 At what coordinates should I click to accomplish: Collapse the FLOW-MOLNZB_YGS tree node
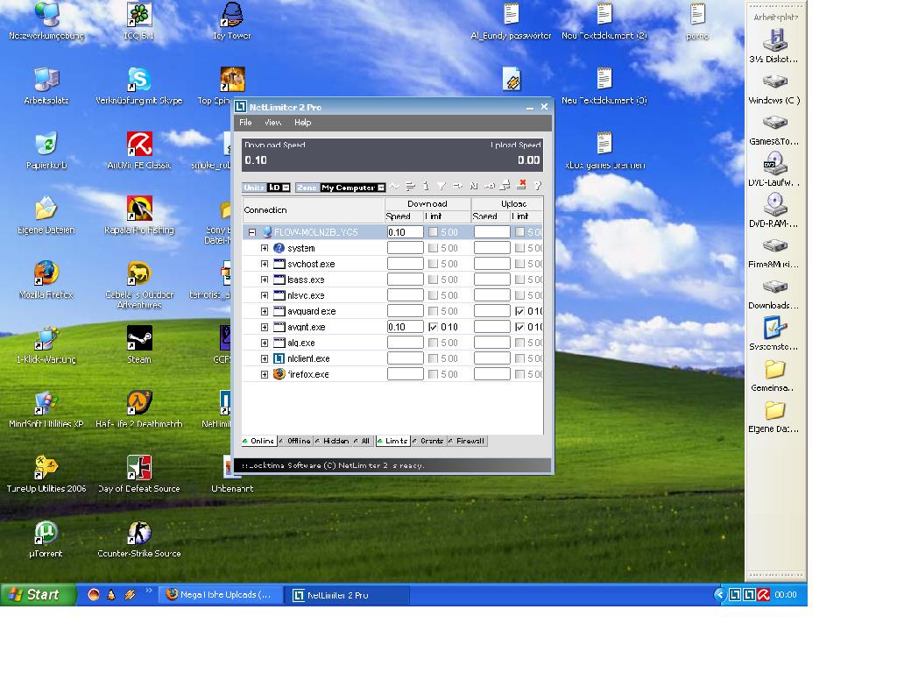click(x=251, y=232)
